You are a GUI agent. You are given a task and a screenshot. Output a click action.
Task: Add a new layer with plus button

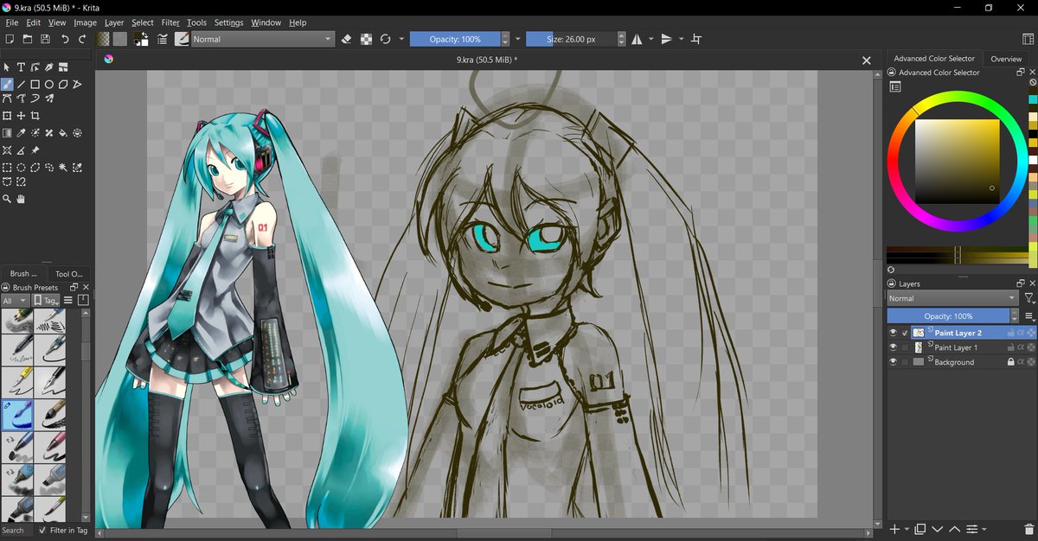pyautogui.click(x=894, y=529)
